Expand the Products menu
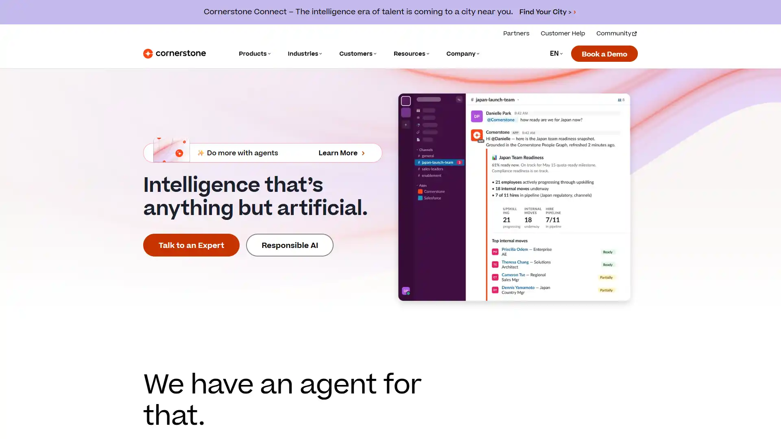 pos(255,54)
